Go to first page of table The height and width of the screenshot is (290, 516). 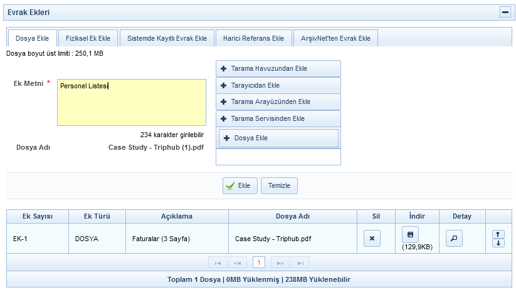coord(218,262)
